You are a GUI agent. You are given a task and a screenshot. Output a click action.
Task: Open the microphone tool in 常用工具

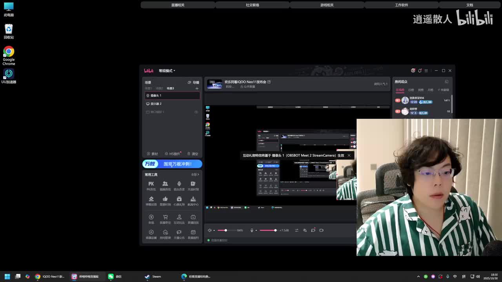(179, 186)
